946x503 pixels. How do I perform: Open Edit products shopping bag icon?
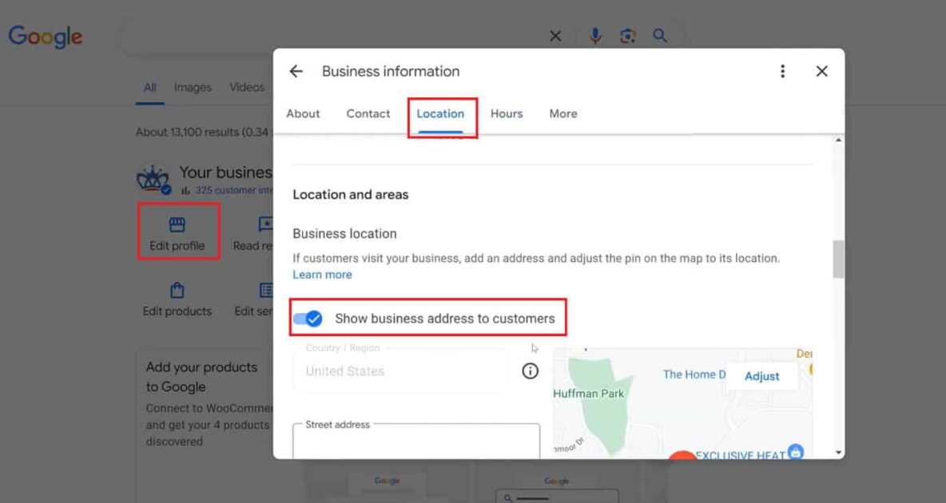[177, 290]
